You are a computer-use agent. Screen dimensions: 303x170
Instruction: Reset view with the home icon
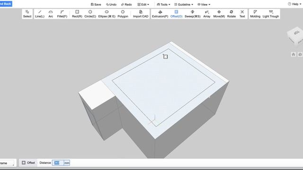point(294,55)
